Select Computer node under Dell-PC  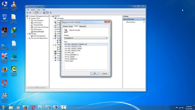pyautogui.click(x=60, y=18)
